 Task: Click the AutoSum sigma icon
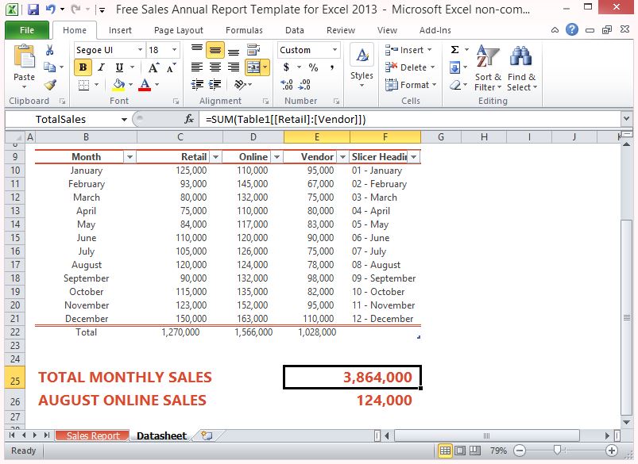pyautogui.click(x=454, y=50)
